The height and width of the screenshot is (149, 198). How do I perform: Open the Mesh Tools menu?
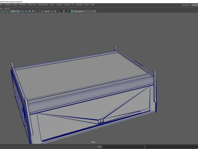coord(32,5)
